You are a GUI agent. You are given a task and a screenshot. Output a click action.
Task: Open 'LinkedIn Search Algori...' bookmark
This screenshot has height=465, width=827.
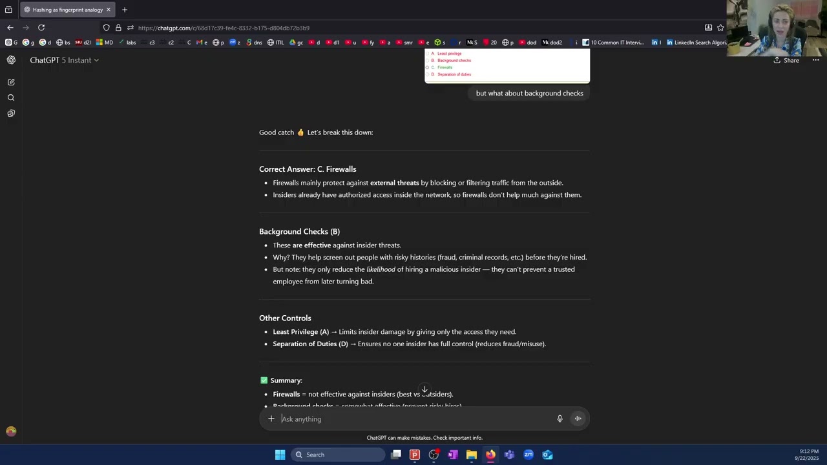tap(696, 43)
